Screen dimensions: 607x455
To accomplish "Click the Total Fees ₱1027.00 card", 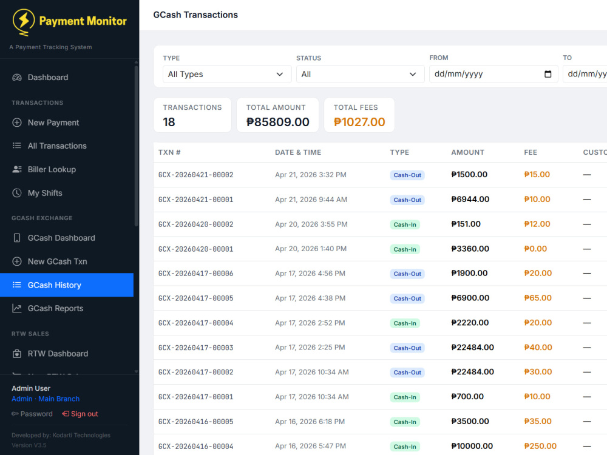I will coord(359,115).
